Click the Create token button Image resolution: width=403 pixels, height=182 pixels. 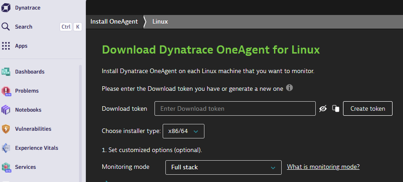[368, 108]
